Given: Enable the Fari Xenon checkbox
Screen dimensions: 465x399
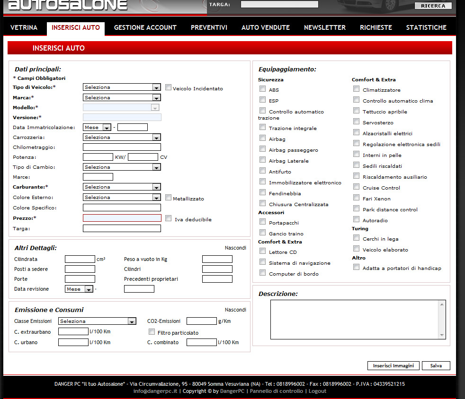Looking at the screenshot, I should pos(357,198).
